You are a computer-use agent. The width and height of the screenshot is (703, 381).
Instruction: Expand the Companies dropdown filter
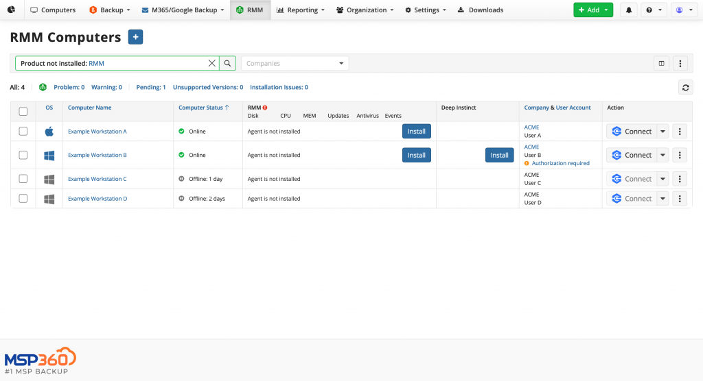(x=295, y=63)
